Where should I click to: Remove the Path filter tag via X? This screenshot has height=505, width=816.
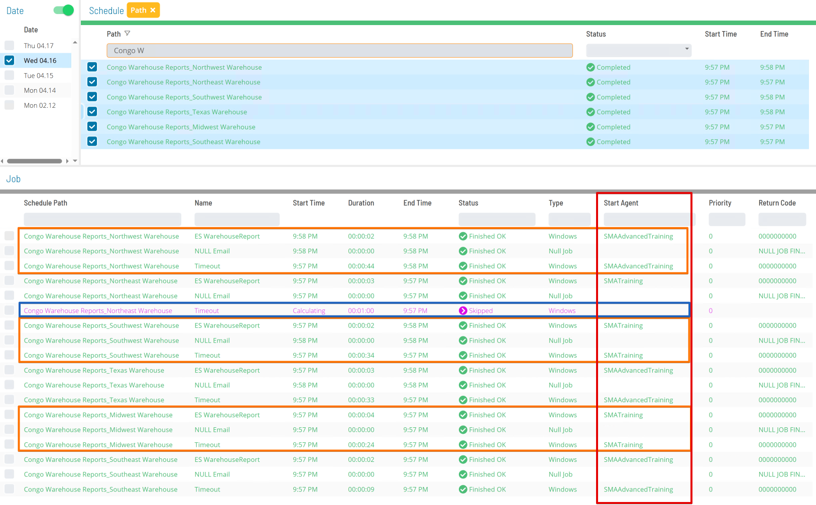(153, 10)
